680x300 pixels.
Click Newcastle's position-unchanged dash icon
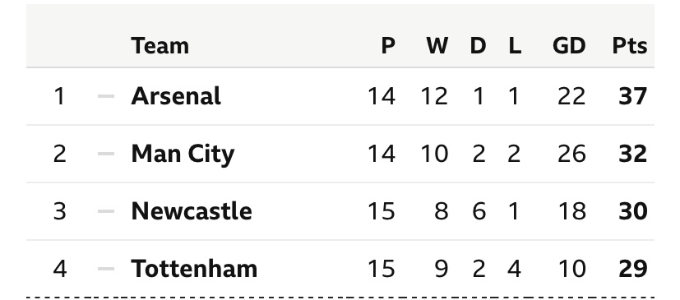(106, 211)
